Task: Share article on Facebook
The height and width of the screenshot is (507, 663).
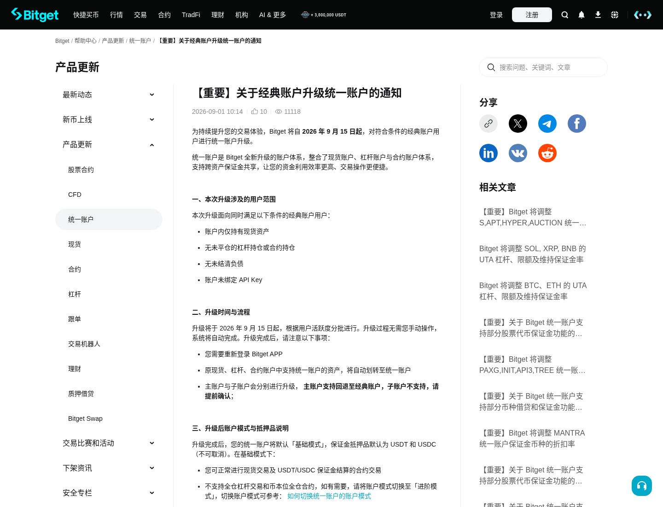Action: click(x=577, y=124)
